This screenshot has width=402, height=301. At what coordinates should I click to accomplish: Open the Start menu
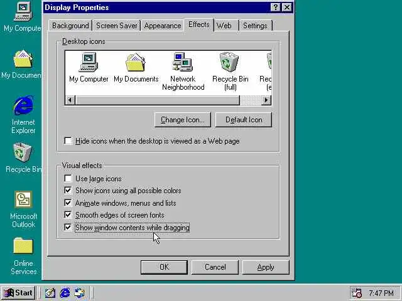18,293
